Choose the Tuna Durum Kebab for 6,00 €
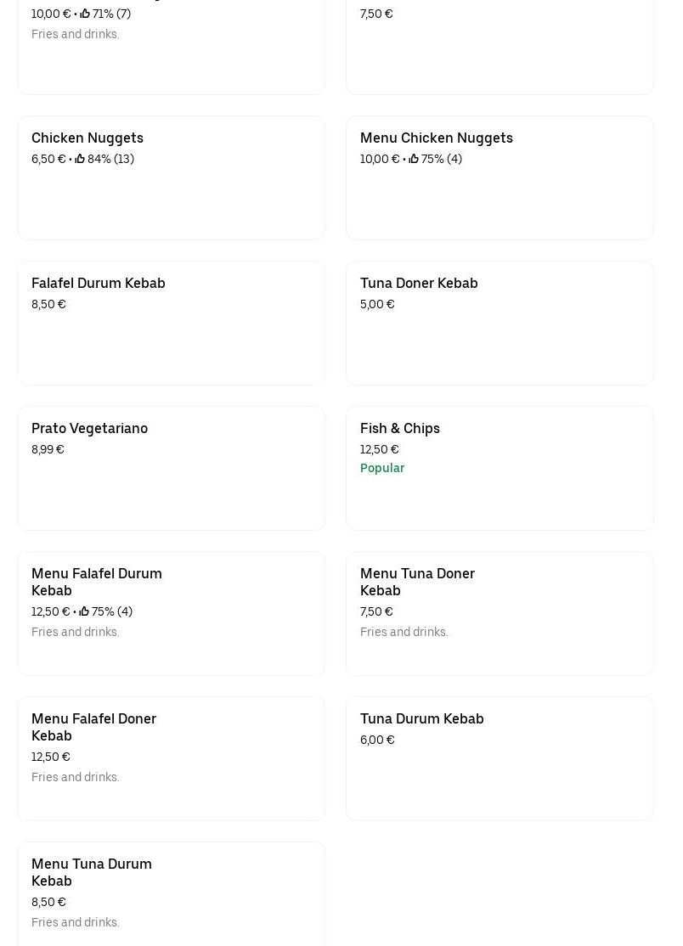The height and width of the screenshot is (946, 683). [x=500, y=758]
